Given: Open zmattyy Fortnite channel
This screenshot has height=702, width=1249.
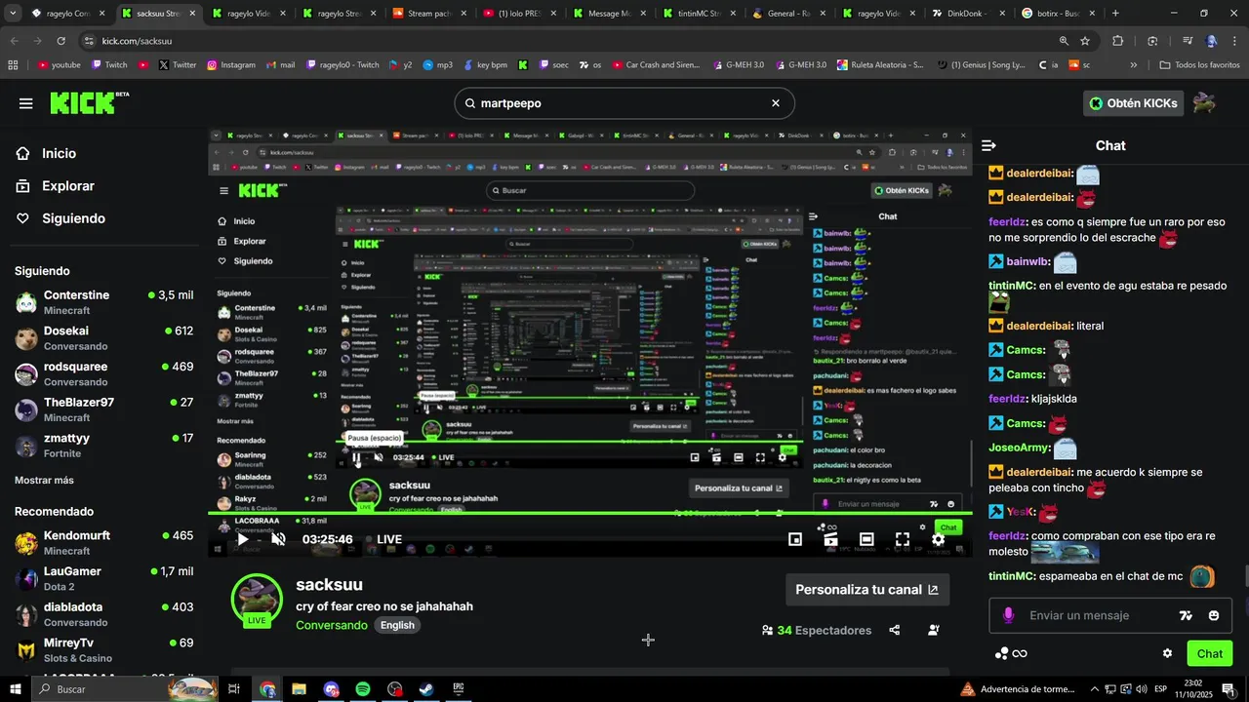Looking at the screenshot, I should click(104, 446).
